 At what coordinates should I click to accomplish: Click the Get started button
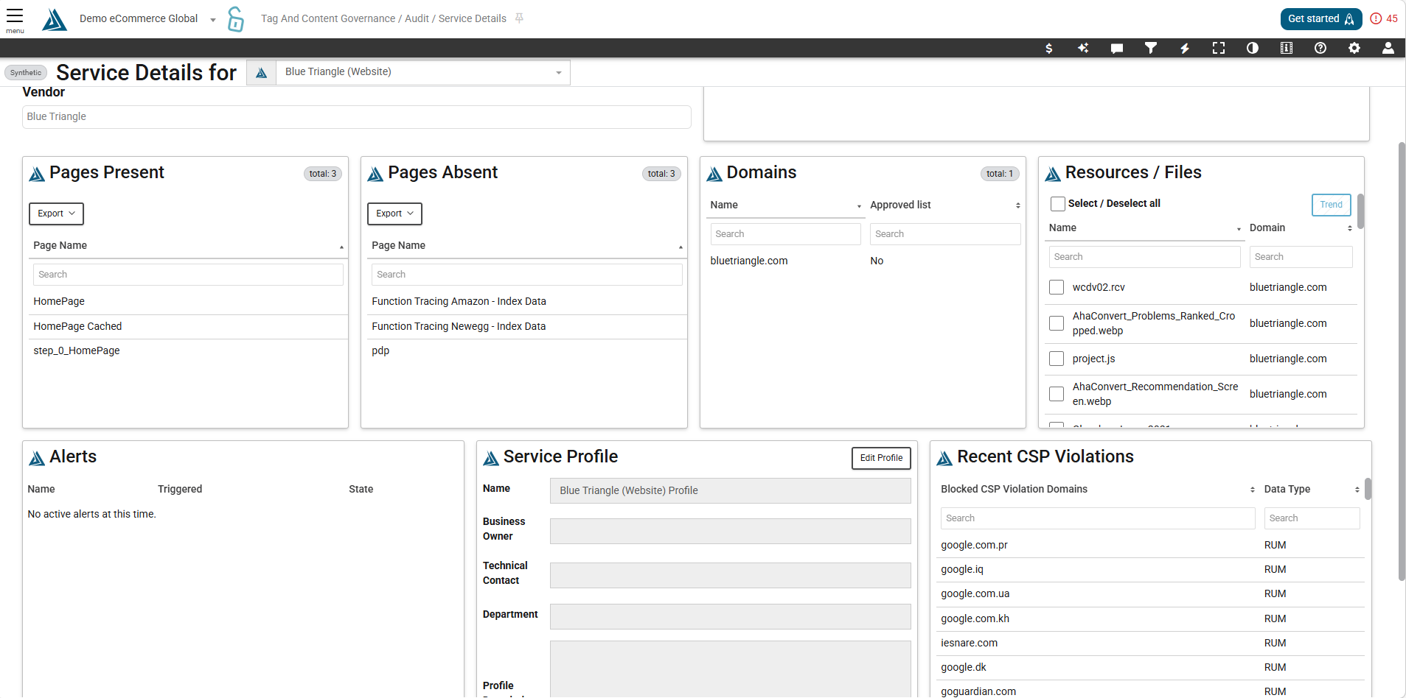pyautogui.click(x=1321, y=19)
